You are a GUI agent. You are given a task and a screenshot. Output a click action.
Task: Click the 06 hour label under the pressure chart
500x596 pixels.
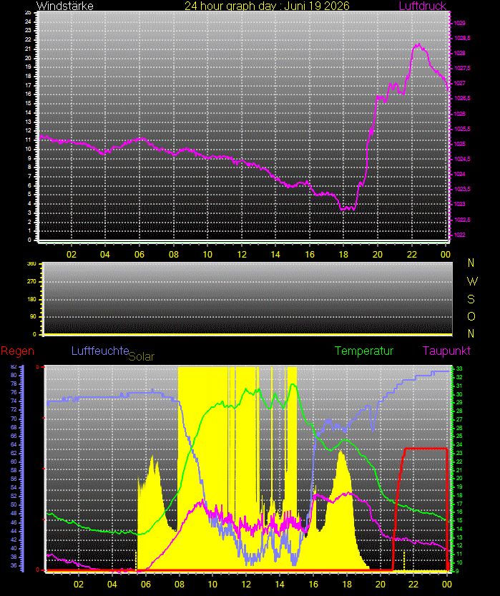pos(139,254)
